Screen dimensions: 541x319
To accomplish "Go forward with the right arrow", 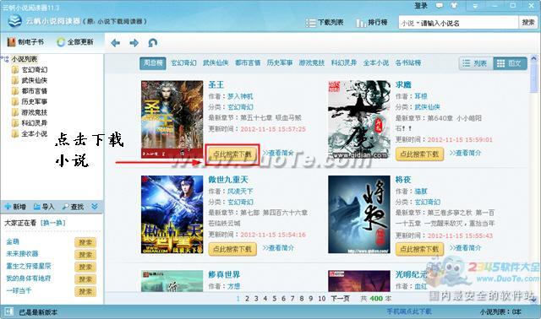I will 134,43.
